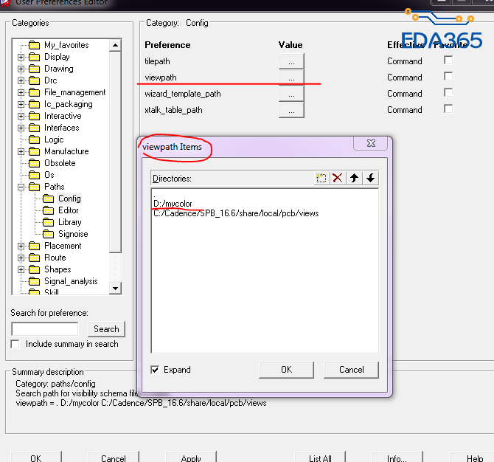The height and width of the screenshot is (462, 494).
Task: Click the Manufacture folder label
Action: click(66, 151)
